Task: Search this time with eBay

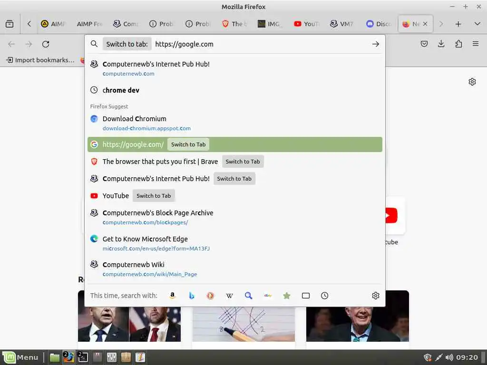Action: 268,296
